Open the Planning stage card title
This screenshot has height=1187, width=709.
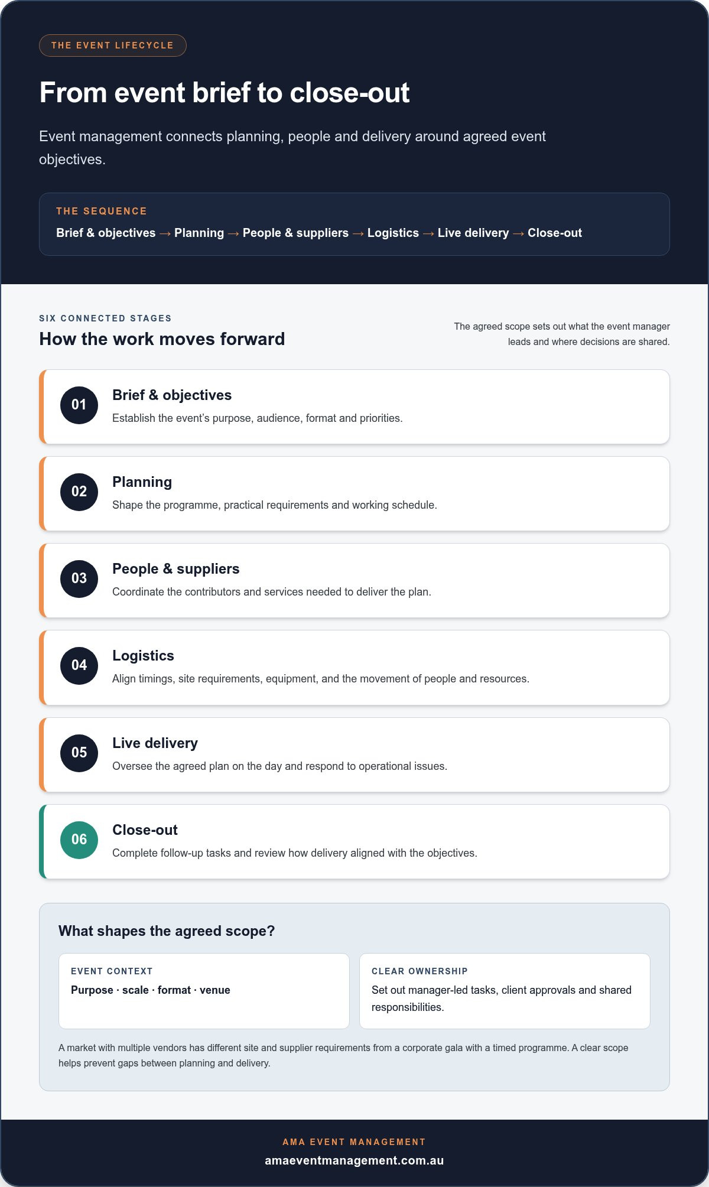(x=142, y=482)
